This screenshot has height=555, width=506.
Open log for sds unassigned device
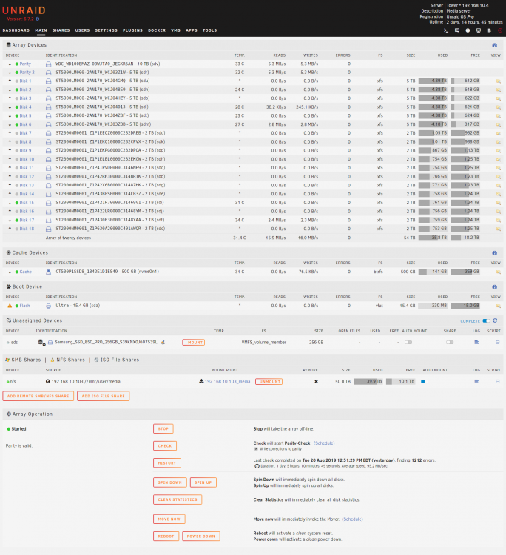(476, 343)
